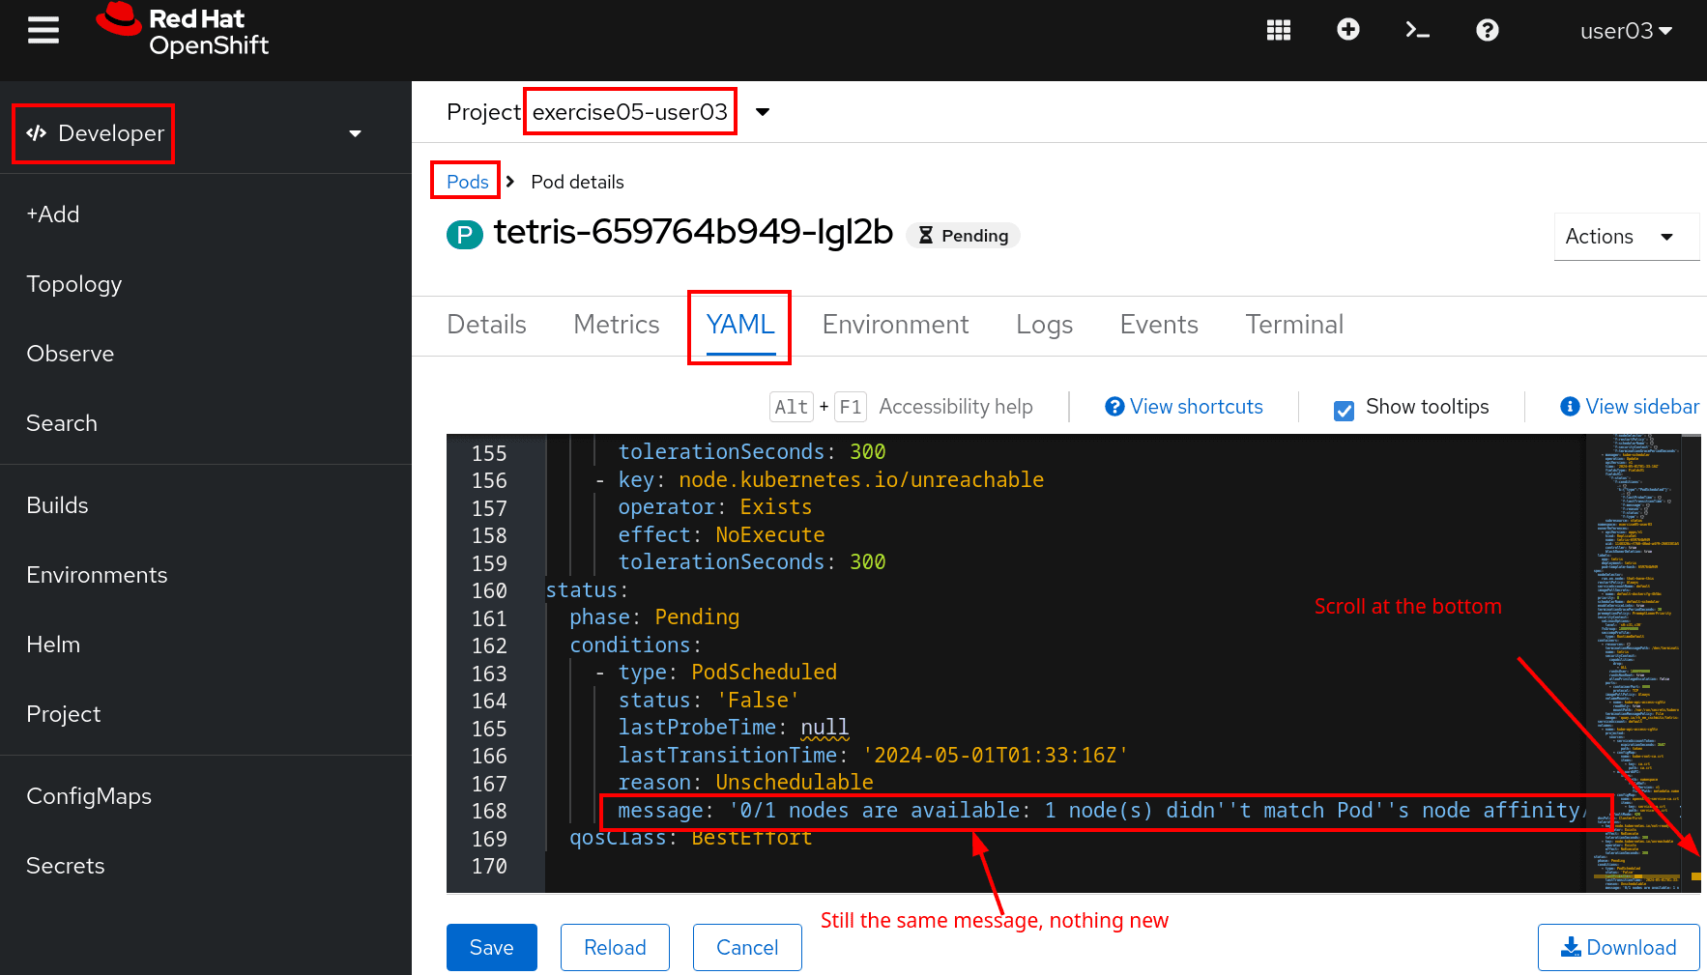
Task: Open the View sidebar link
Action: coord(1630,407)
